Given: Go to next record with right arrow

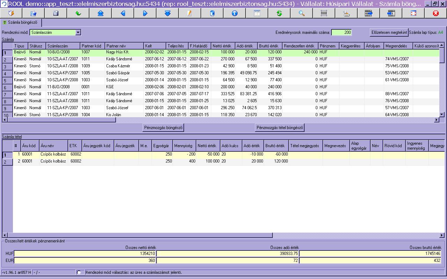Looking at the screenshot, I should [x=145, y=13].
